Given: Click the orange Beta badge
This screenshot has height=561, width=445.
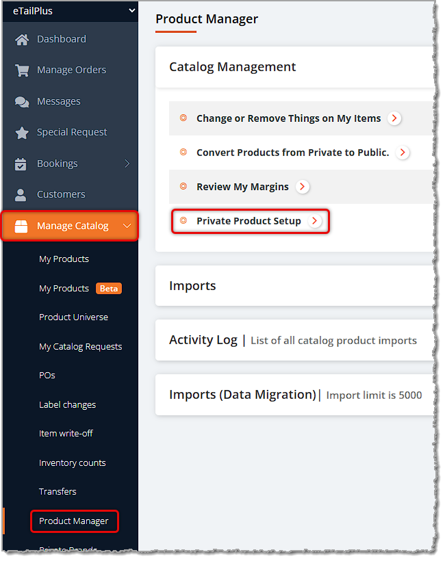Looking at the screenshot, I should 109,289.
